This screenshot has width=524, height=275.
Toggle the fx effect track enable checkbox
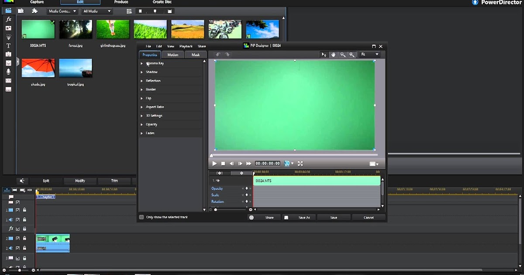tap(18, 229)
